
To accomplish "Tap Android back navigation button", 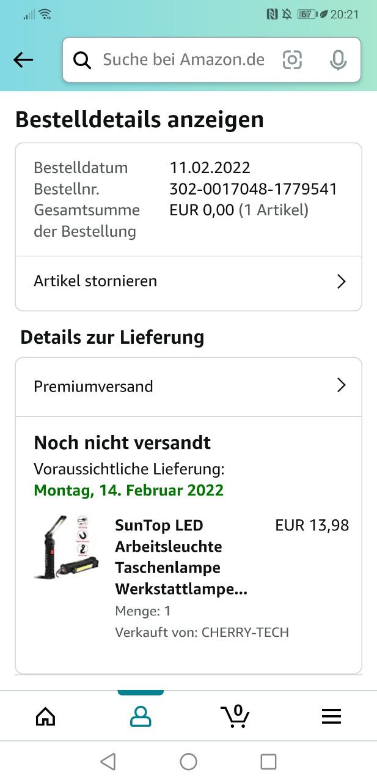I will (x=108, y=762).
